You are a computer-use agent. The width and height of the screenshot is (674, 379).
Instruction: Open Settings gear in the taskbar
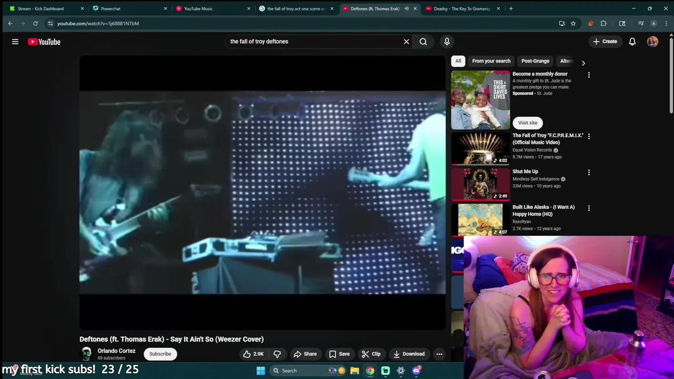[401, 371]
